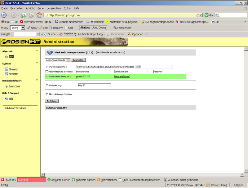This screenshot has width=248, height=188.
Task: Collapse the System sidebar section
Action: click(37, 63)
